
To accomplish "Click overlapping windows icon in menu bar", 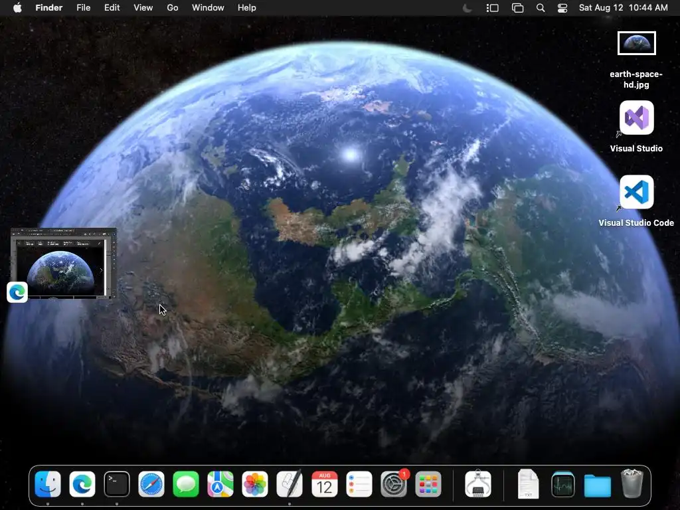I will [517, 8].
